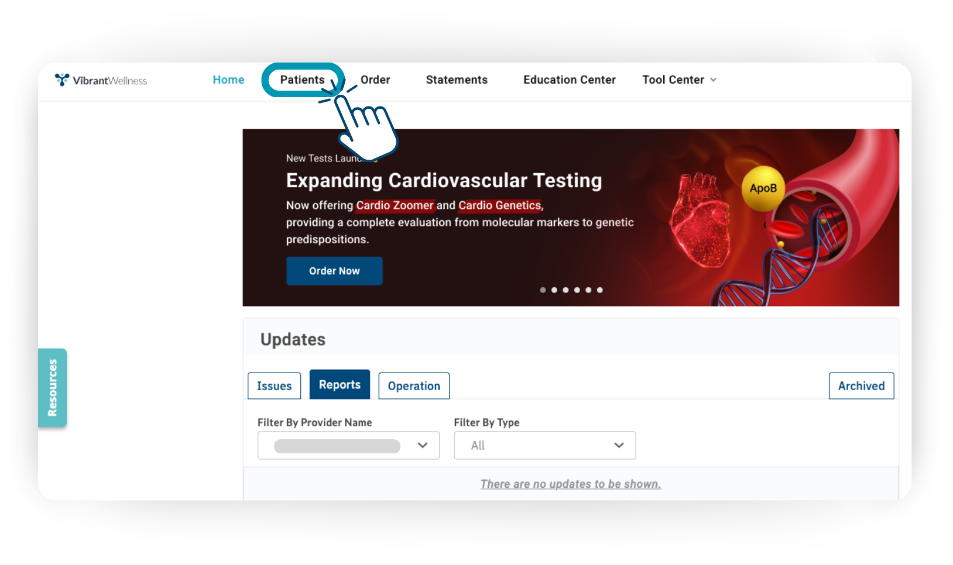The width and height of the screenshot is (953, 565).
Task: Select the first banner carousel dot
Action: [543, 290]
